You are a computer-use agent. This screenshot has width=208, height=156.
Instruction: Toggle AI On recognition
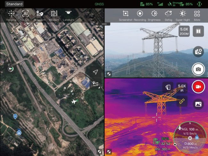(26, 16)
